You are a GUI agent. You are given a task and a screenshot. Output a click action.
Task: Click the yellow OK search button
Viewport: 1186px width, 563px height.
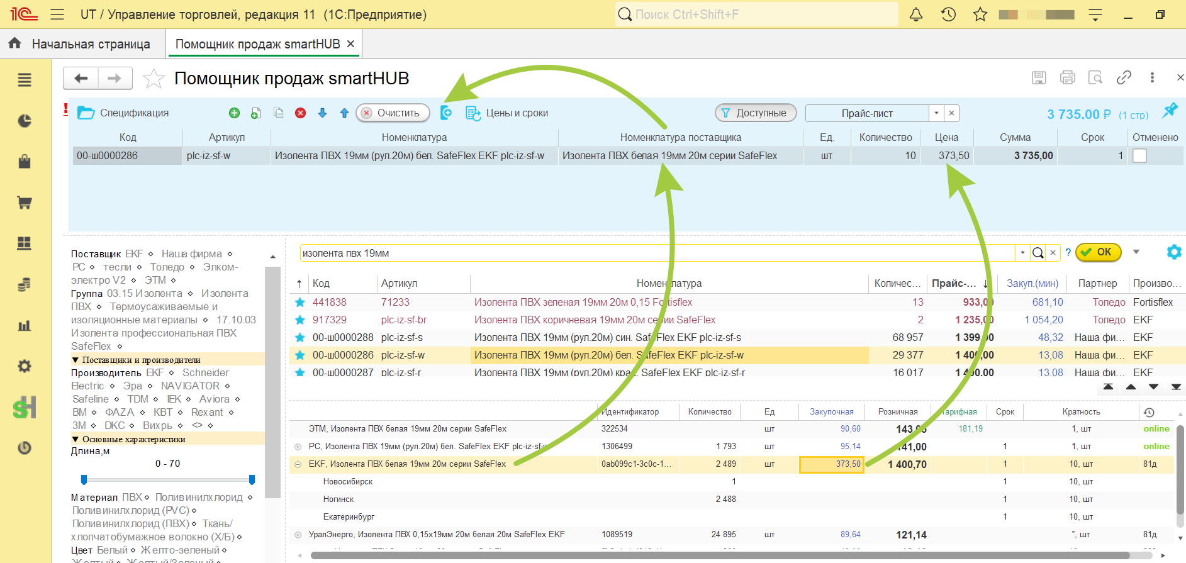(1098, 252)
